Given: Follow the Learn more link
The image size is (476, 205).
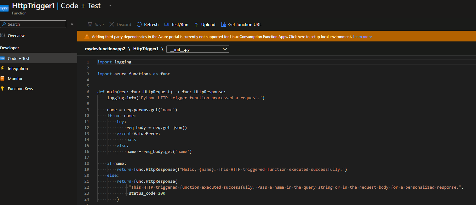Looking at the screenshot, I should pos(362,37).
